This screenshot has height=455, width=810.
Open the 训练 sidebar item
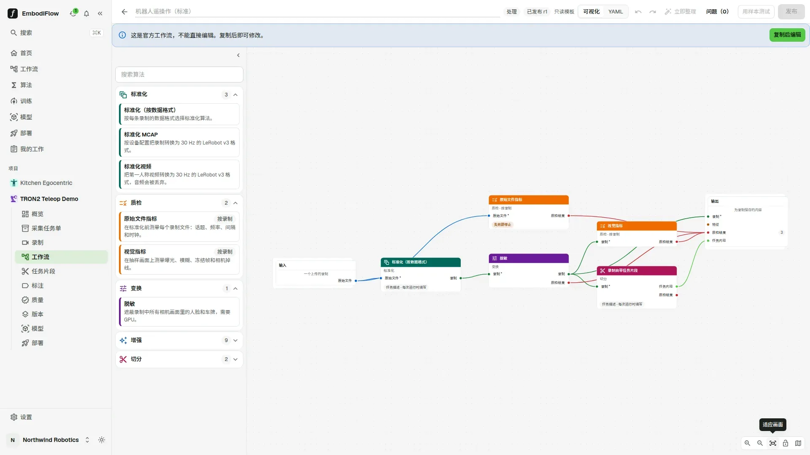pos(56,101)
